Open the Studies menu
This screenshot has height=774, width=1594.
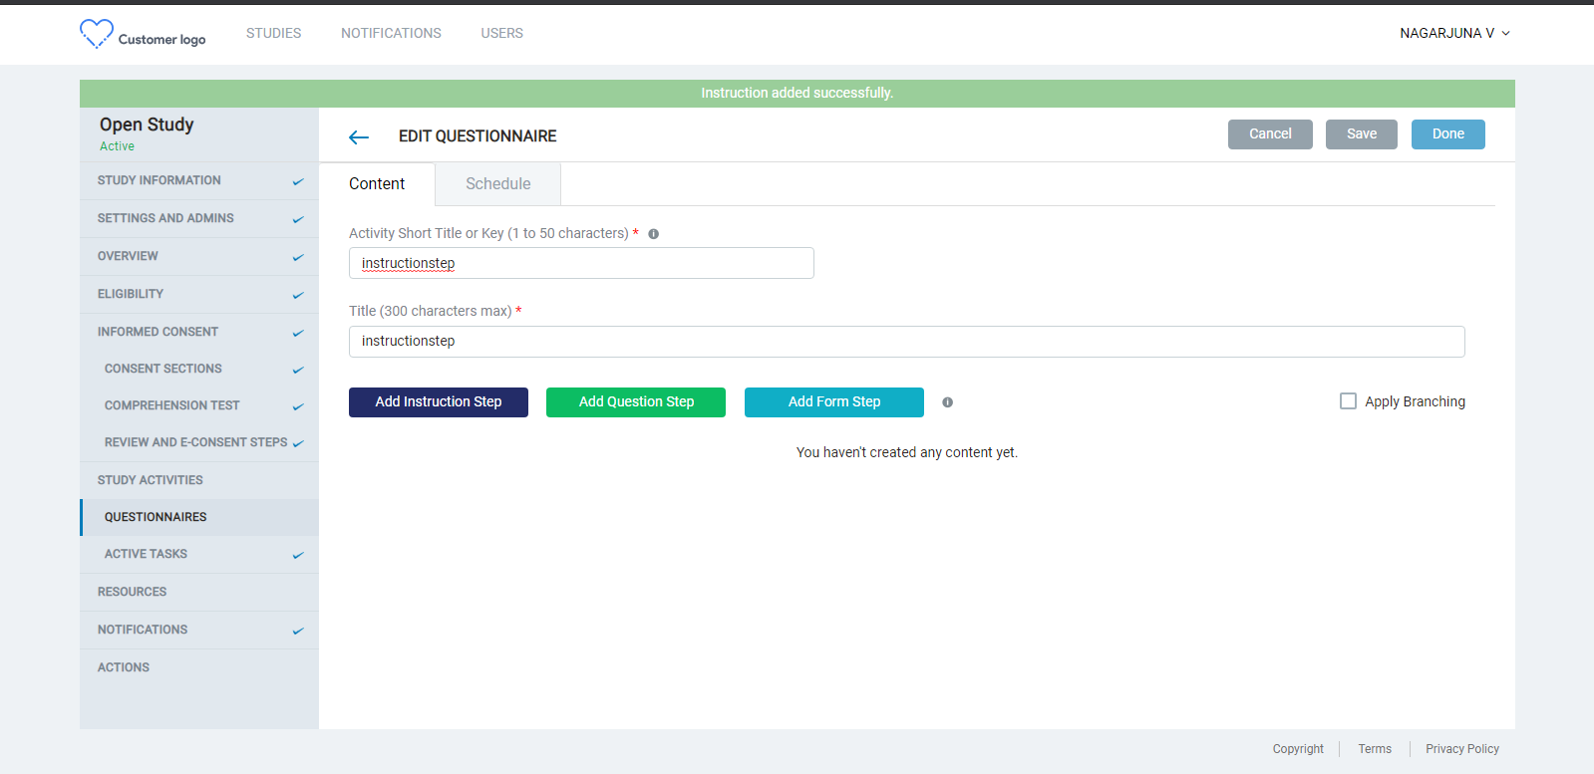(274, 33)
